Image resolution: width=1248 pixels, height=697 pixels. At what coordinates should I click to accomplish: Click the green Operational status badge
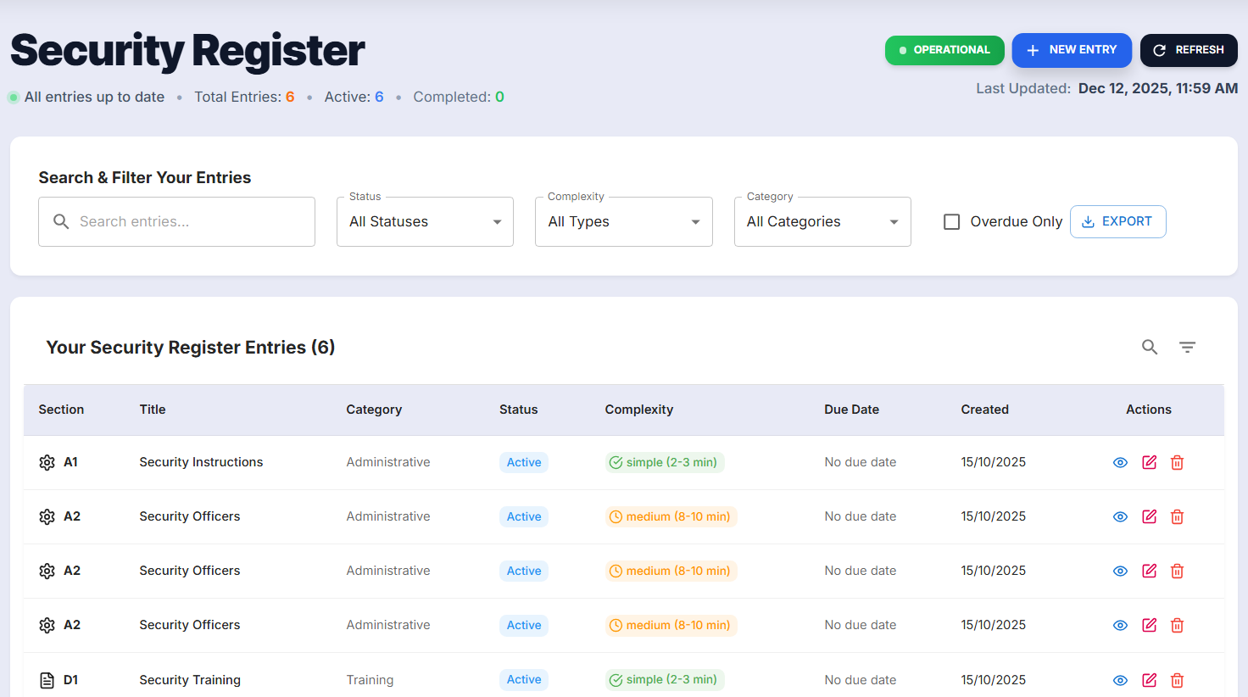[944, 50]
